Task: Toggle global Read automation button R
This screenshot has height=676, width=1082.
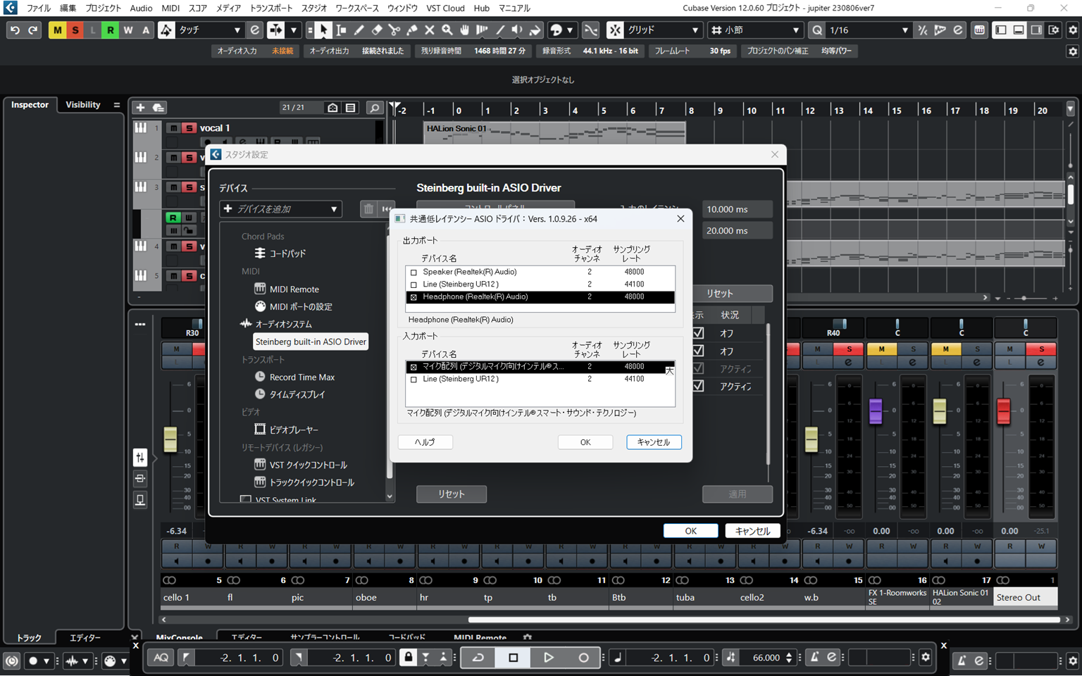Action: click(x=110, y=30)
